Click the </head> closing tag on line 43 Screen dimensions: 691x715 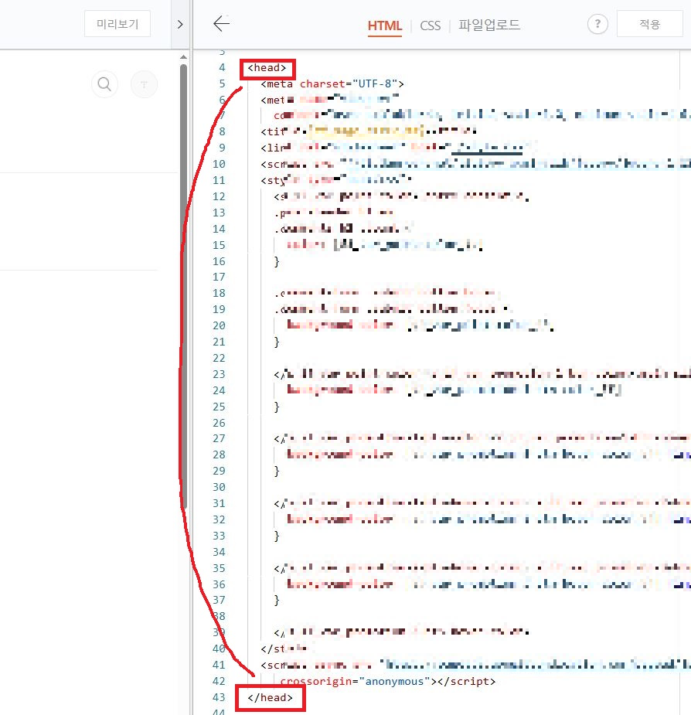click(270, 698)
